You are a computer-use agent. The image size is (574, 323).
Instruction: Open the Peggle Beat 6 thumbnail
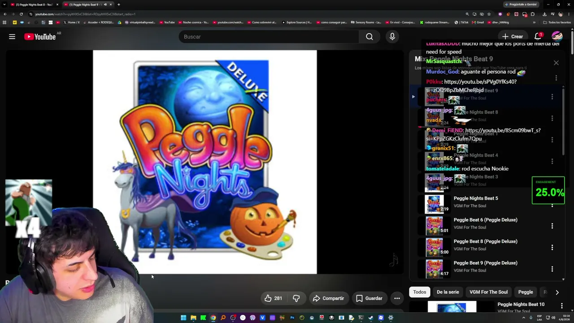tap(434, 226)
